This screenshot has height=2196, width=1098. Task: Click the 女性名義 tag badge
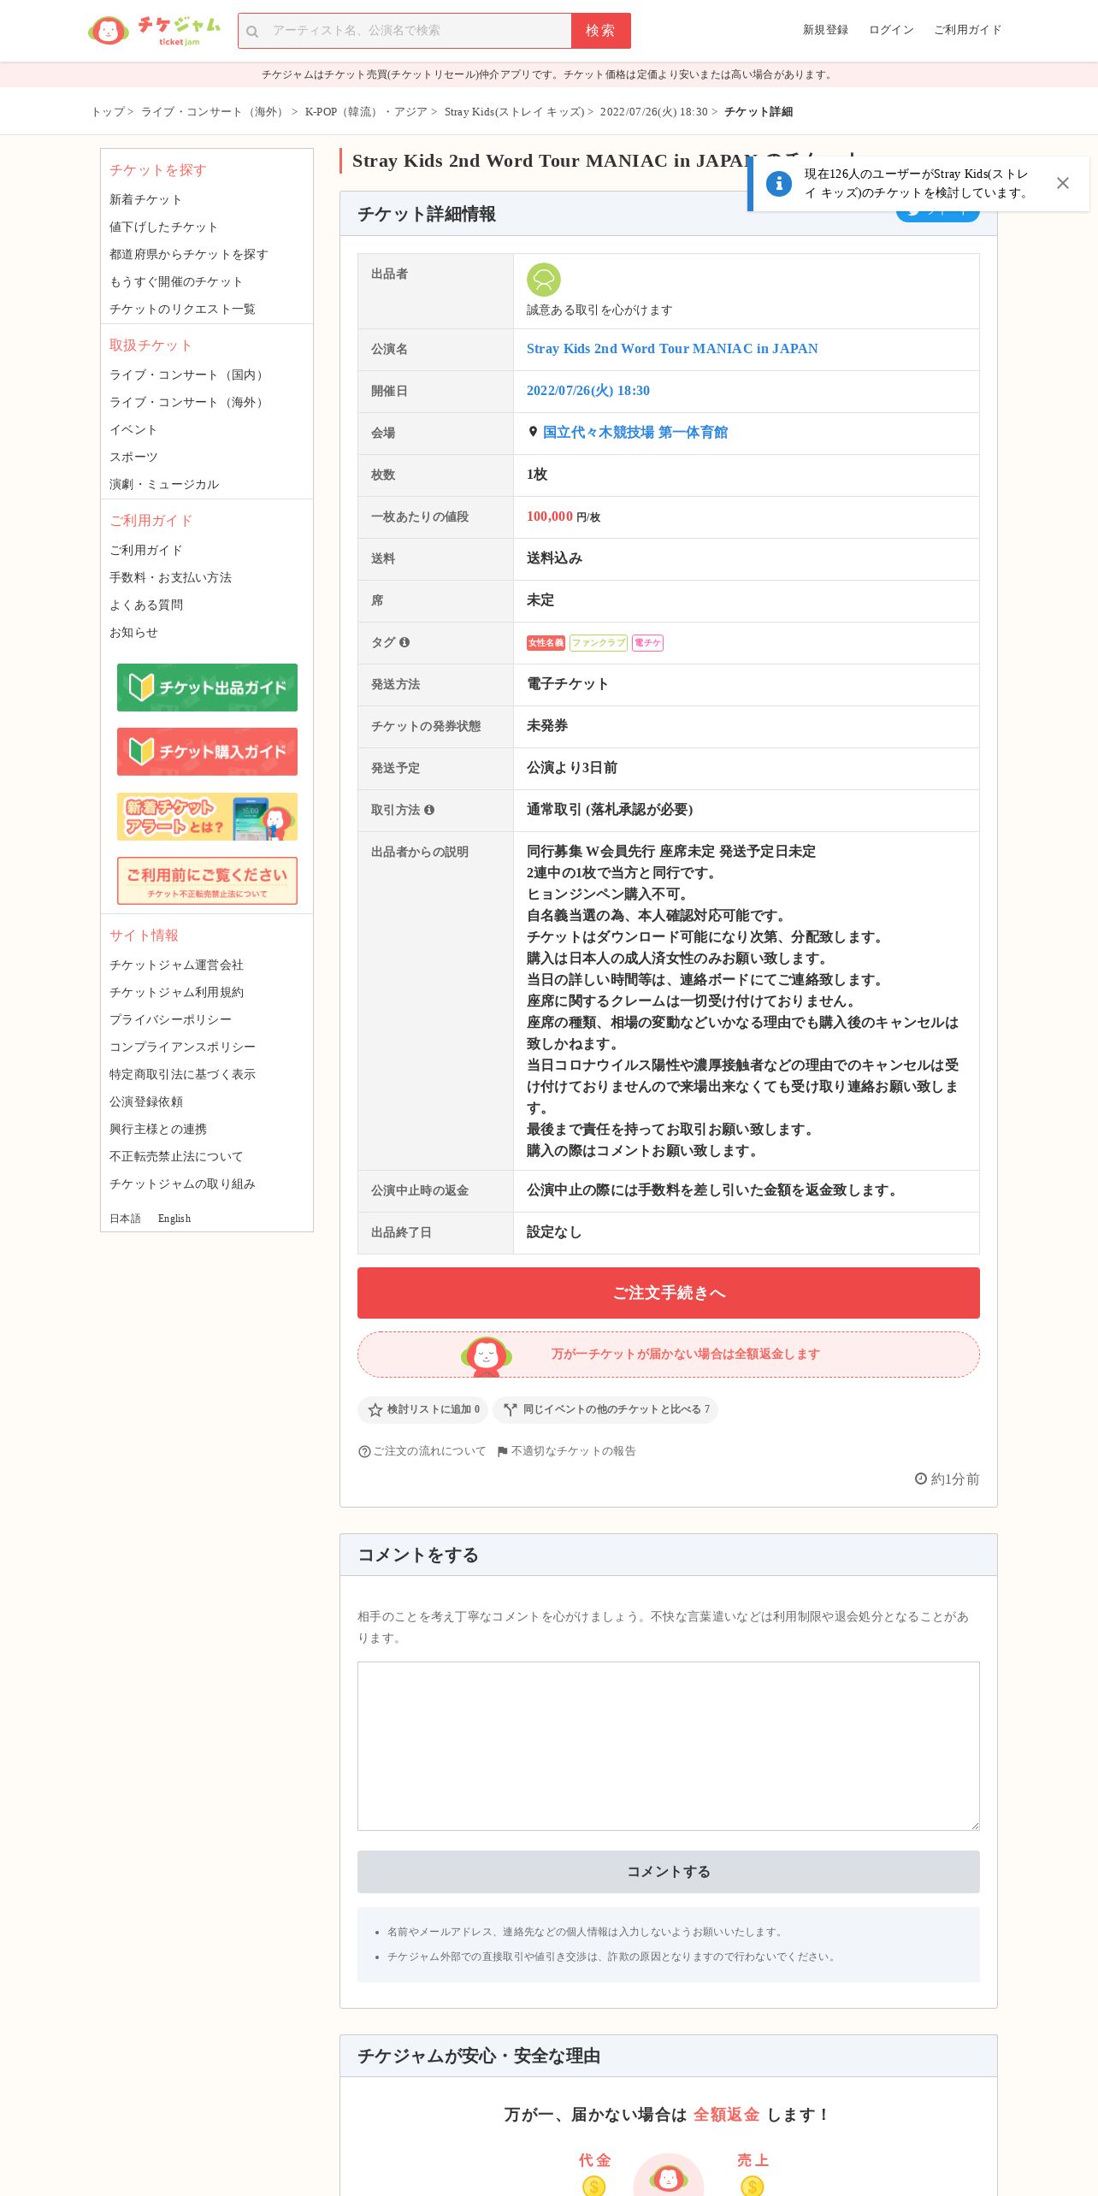(546, 643)
